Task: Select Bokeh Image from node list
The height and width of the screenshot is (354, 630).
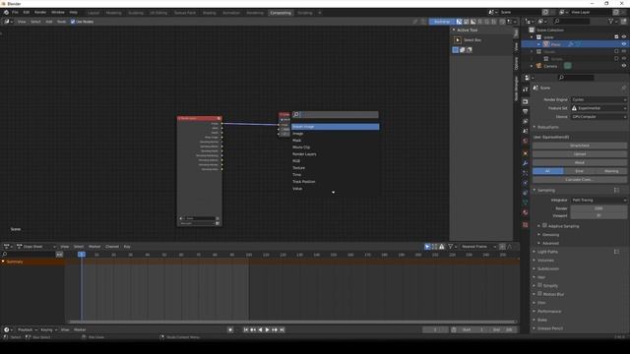Action: pyautogui.click(x=336, y=127)
